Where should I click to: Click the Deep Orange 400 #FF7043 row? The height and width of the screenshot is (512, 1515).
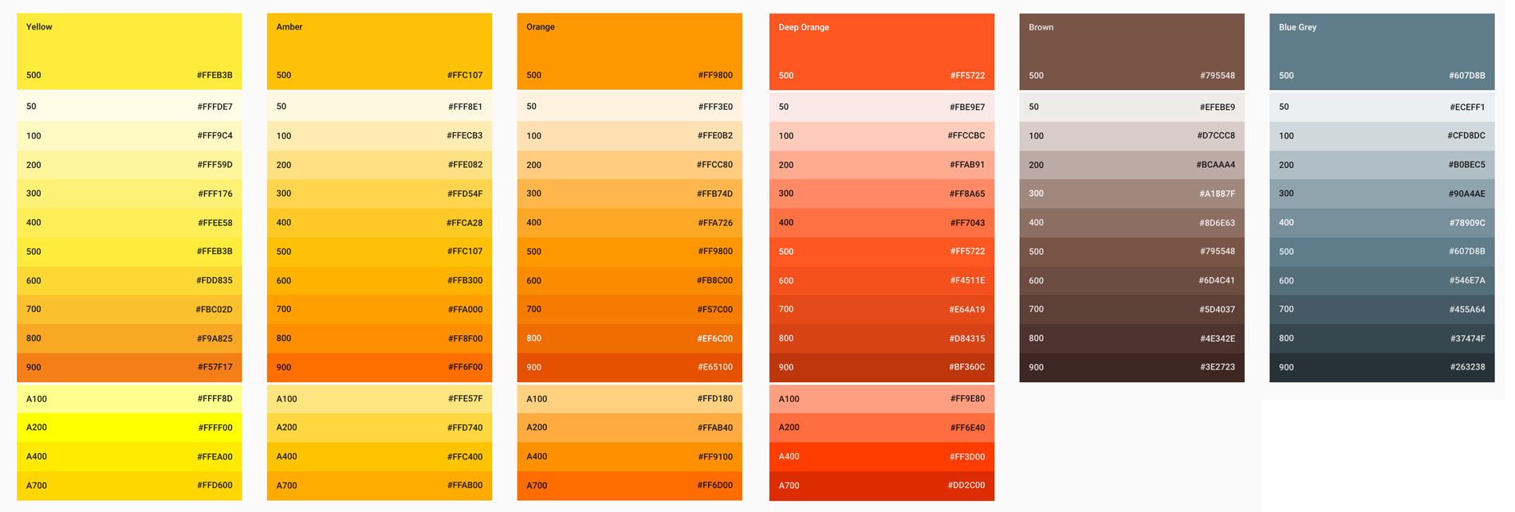(x=881, y=223)
